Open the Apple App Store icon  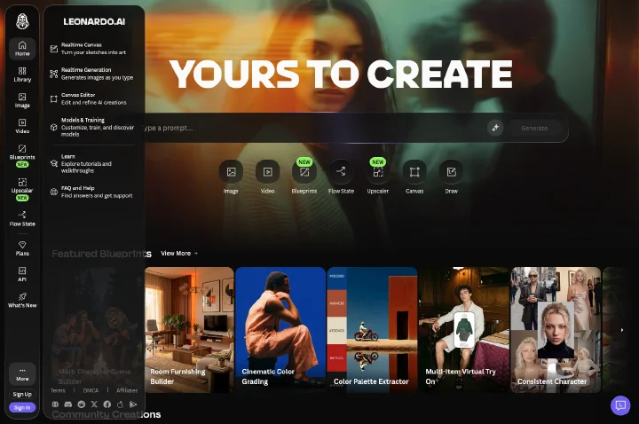point(120,404)
